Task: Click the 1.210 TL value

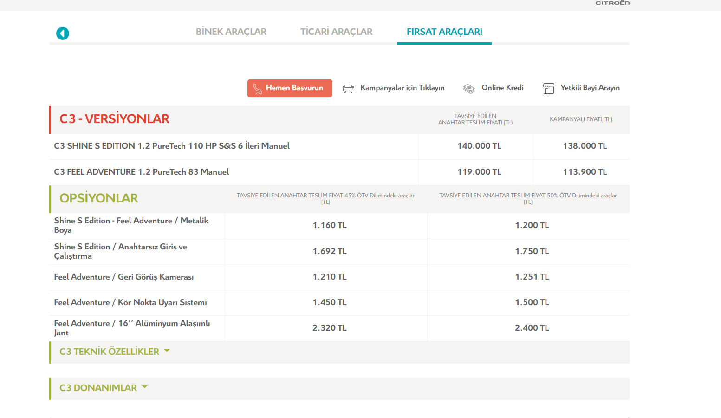Action: point(330,277)
